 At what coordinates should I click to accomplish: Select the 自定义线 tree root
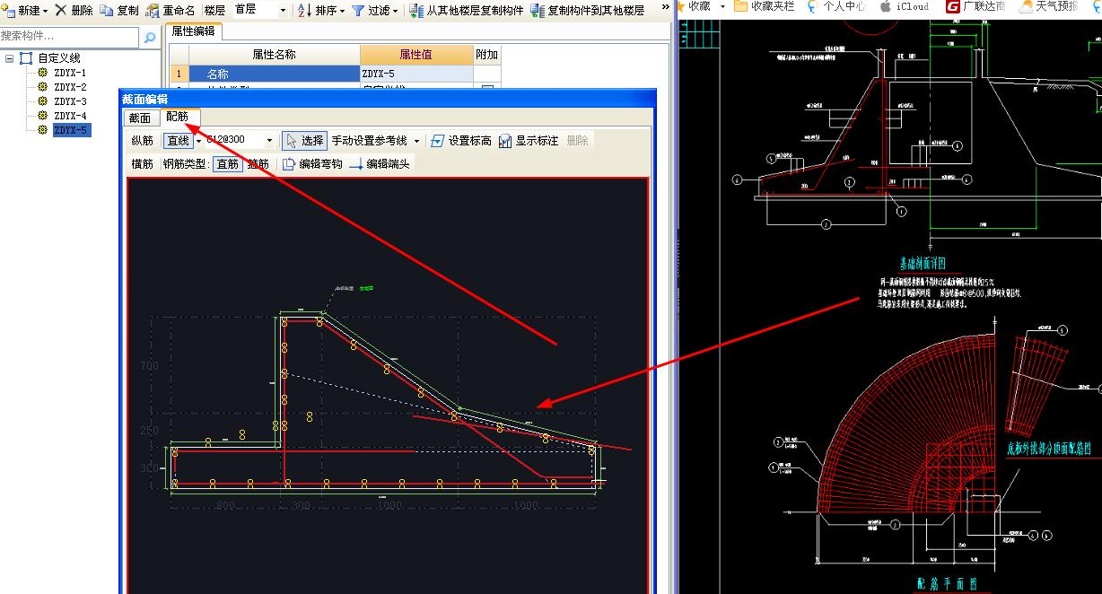[59, 58]
